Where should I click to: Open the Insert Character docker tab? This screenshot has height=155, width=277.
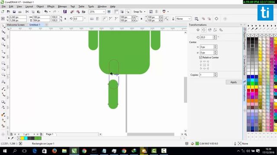point(245,65)
